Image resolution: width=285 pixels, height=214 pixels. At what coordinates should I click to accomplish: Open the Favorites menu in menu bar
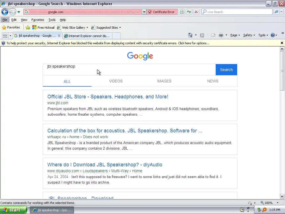click(x=38, y=20)
